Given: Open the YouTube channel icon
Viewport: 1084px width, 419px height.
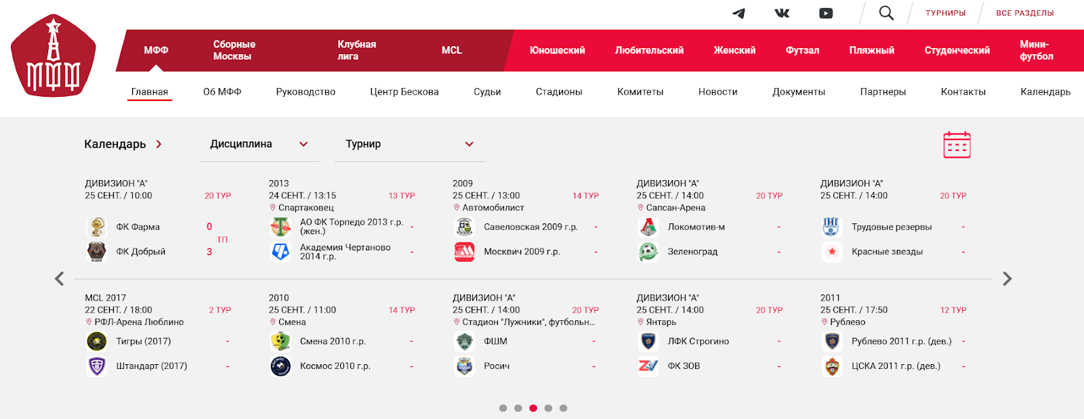Looking at the screenshot, I should pyautogui.click(x=826, y=13).
